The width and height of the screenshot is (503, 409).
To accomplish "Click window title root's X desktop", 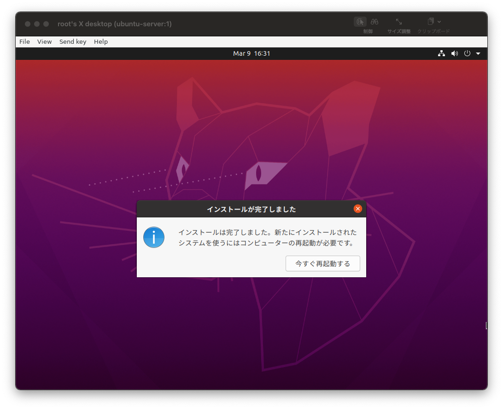I will (x=115, y=24).
